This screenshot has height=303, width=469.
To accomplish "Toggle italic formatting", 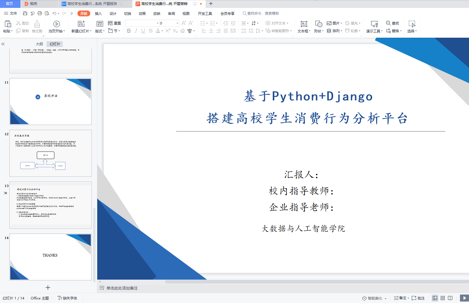I will coord(136,31).
